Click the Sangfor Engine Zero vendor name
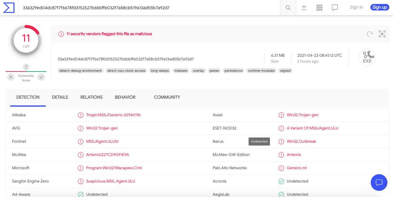Viewport: 393px width, 197px height. click(x=30, y=181)
